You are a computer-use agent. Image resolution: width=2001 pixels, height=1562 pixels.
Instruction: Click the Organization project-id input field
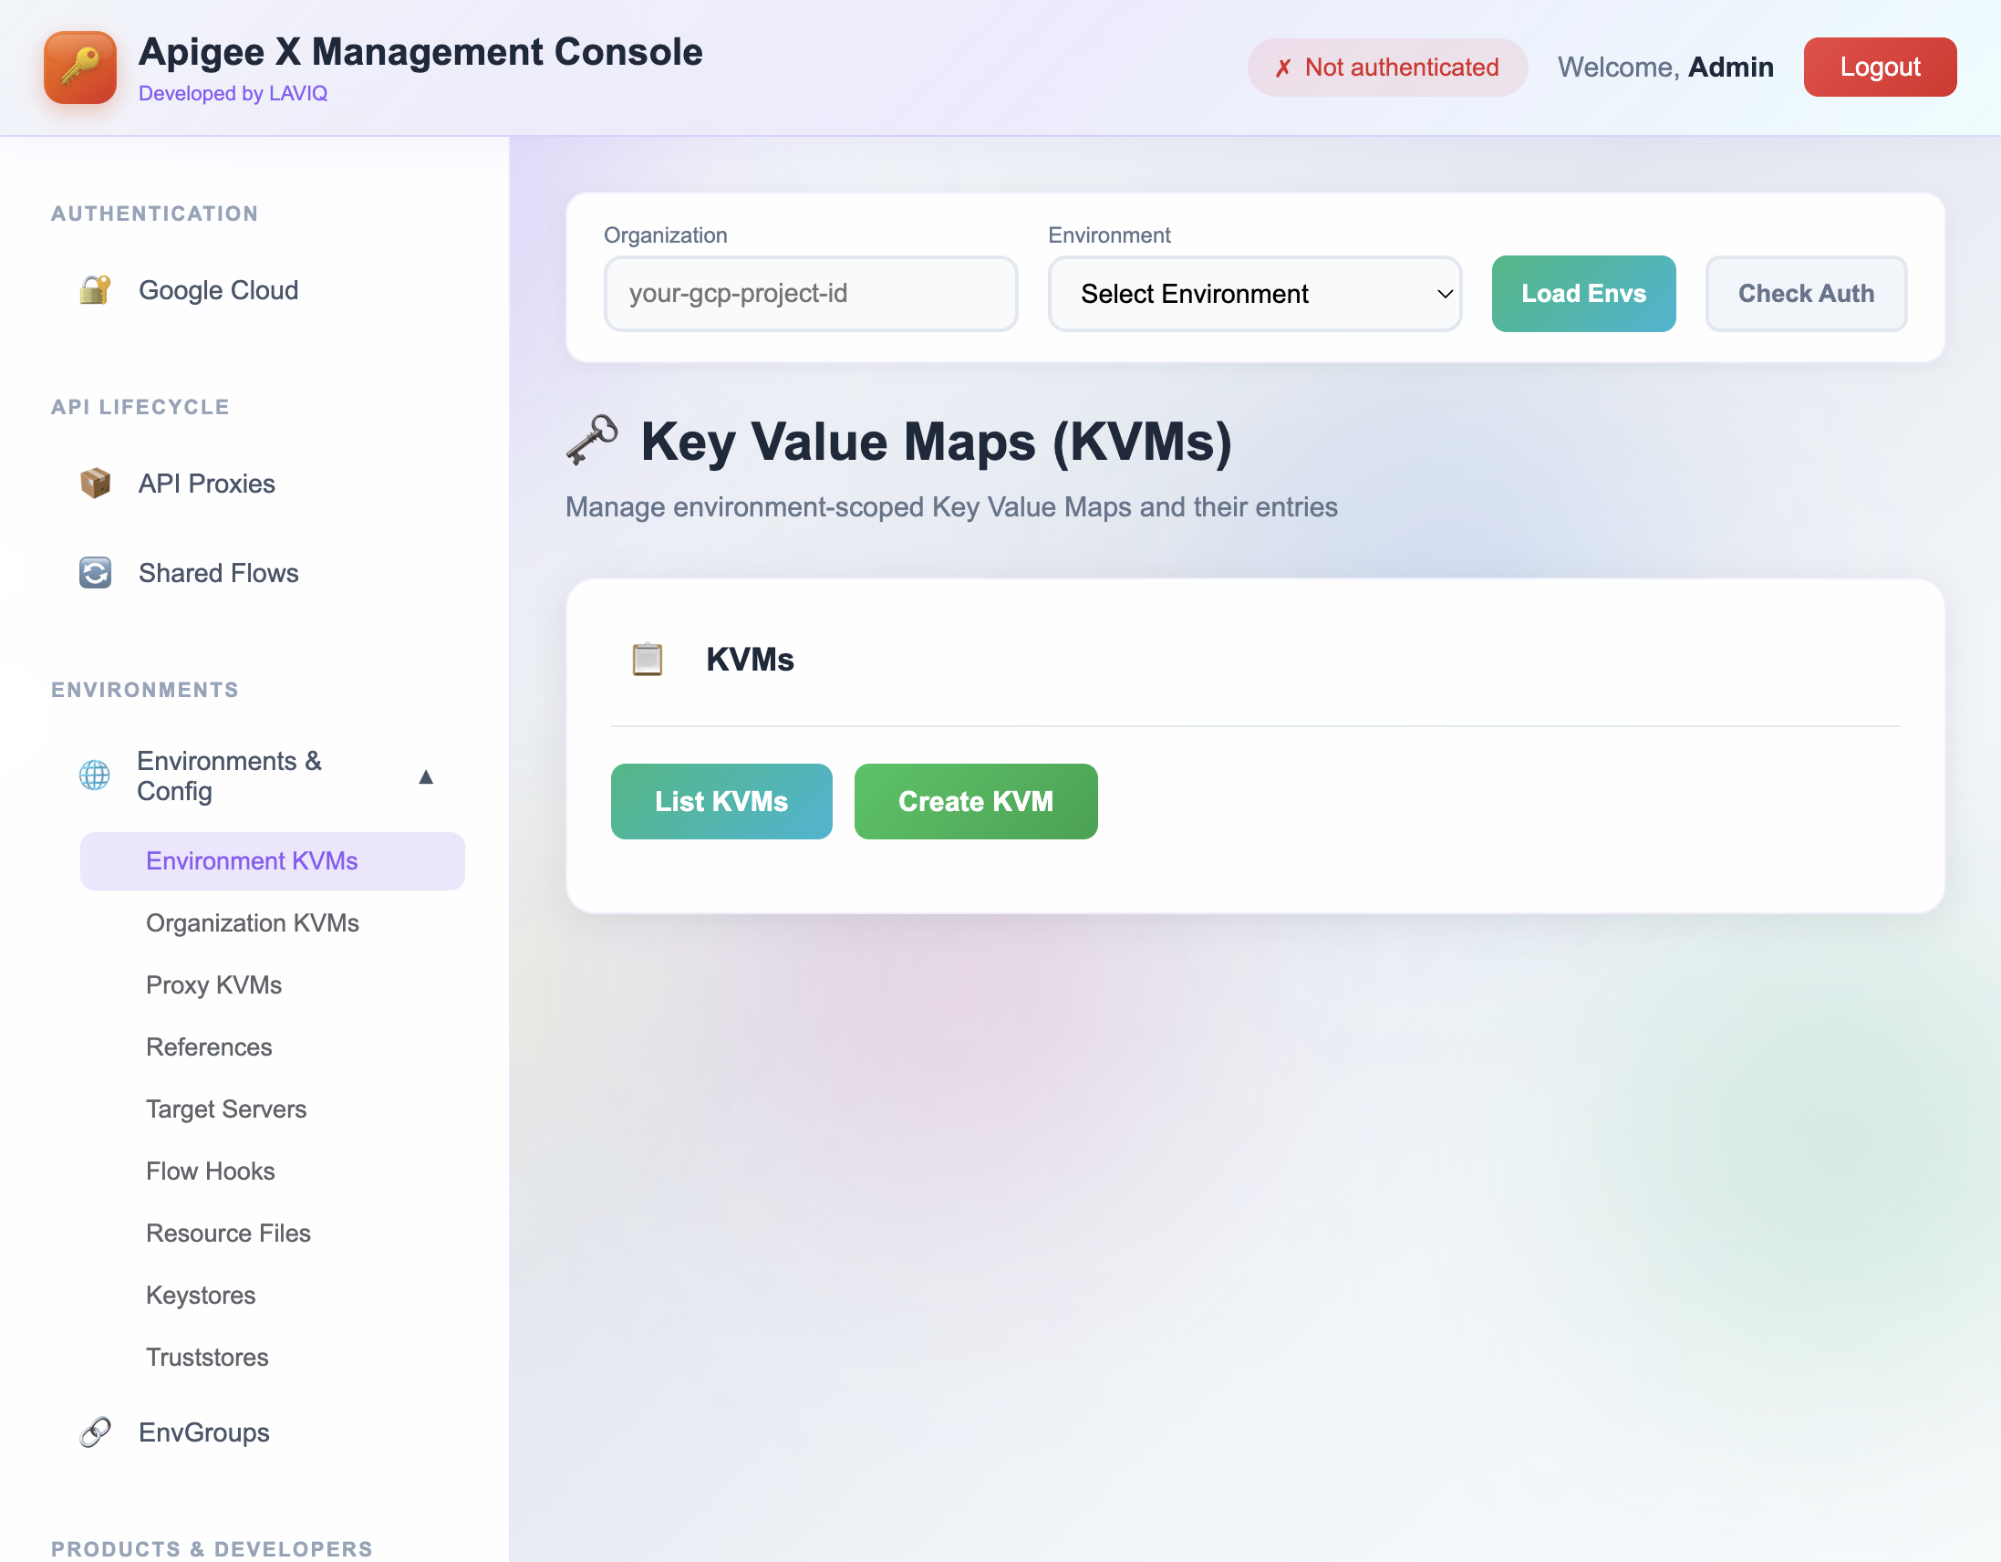pos(810,294)
